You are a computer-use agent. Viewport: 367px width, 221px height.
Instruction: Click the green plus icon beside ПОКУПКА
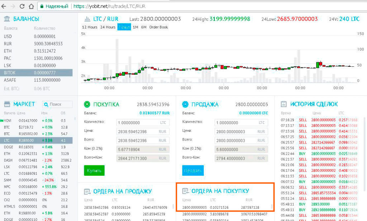click(87, 104)
